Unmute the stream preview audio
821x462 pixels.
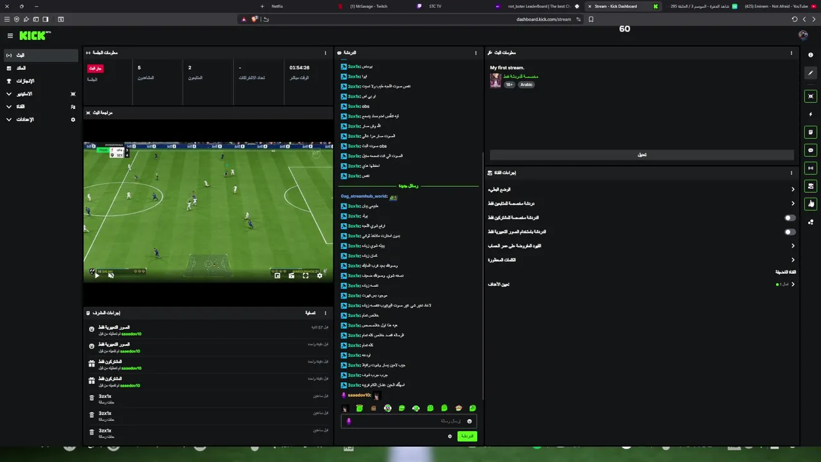click(111, 275)
